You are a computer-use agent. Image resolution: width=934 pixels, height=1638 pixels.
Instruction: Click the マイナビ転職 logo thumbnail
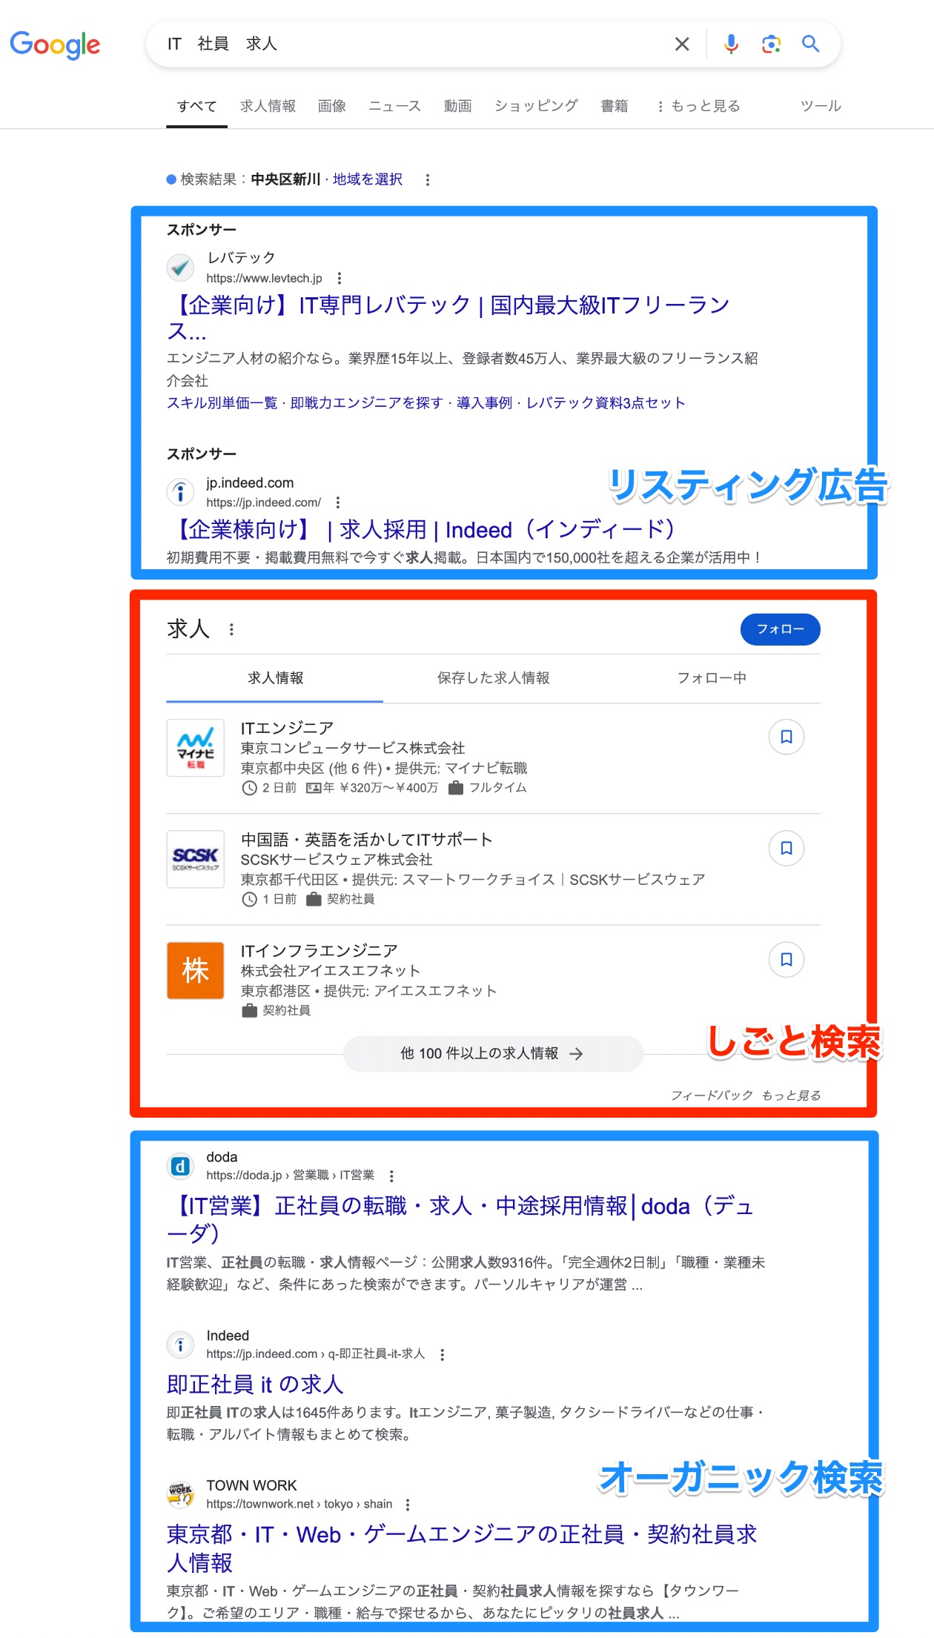[196, 748]
